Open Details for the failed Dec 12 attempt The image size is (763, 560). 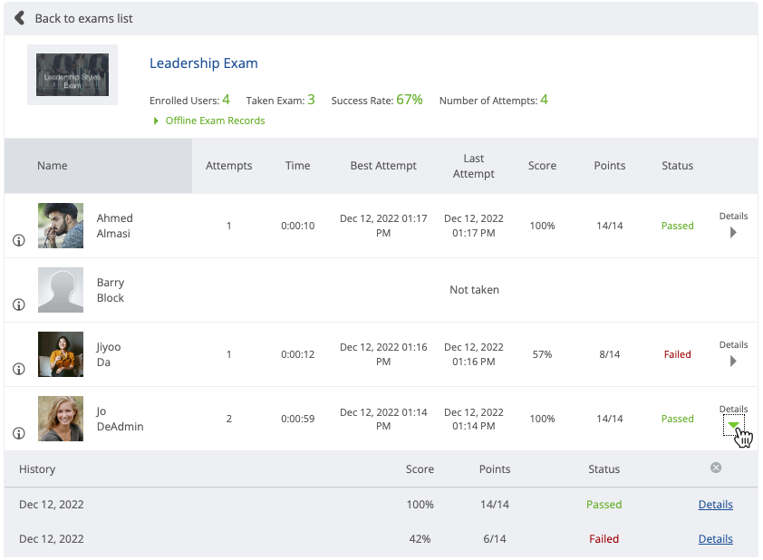pos(715,538)
